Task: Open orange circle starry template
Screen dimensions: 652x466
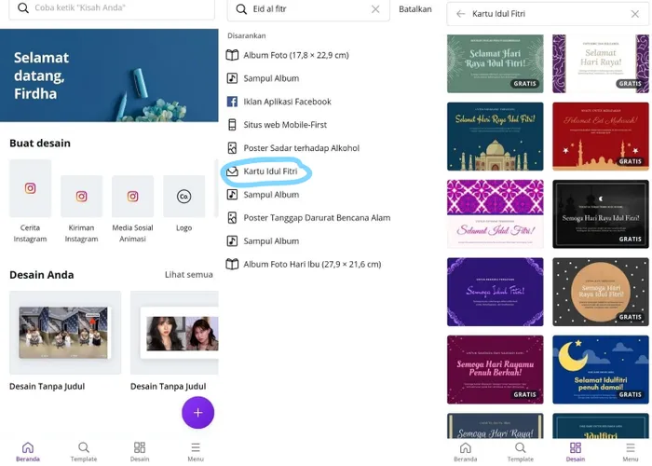Action: click(x=601, y=292)
